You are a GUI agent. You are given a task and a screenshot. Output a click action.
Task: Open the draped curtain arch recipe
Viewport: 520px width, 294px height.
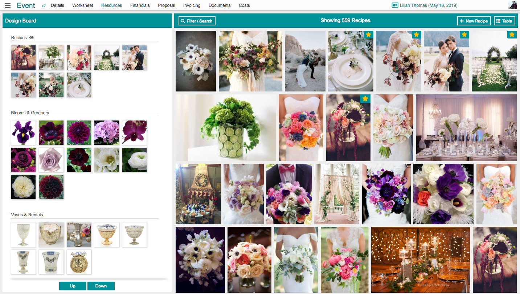pyautogui.click(x=337, y=194)
